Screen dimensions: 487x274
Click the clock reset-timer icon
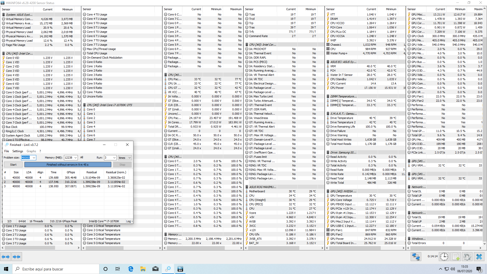(x=444, y=257)
